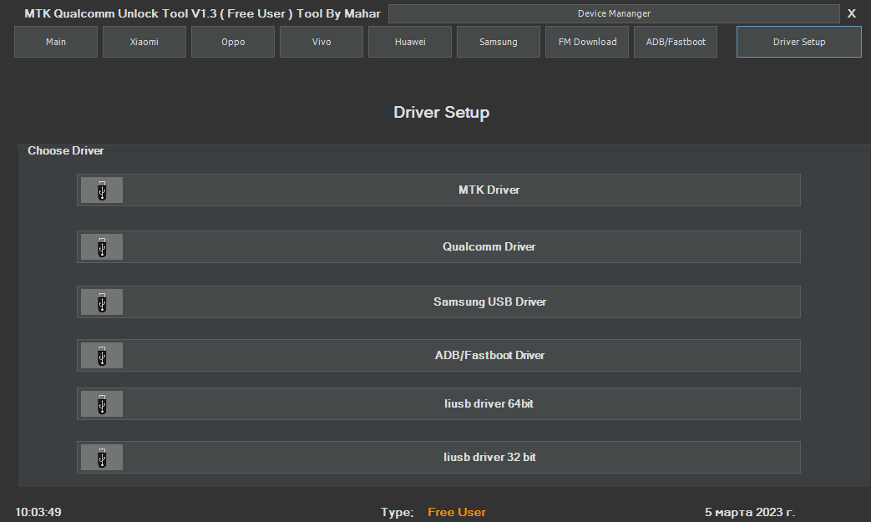The width and height of the screenshot is (871, 522).
Task: Select the Vivo tab
Action: [322, 42]
